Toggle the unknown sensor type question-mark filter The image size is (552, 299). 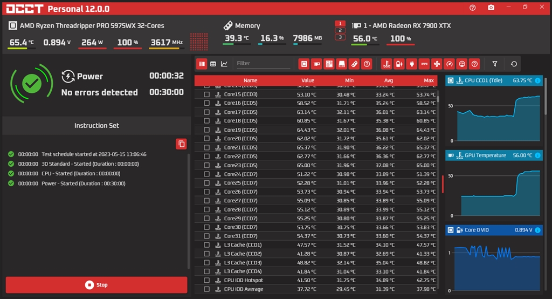click(474, 64)
